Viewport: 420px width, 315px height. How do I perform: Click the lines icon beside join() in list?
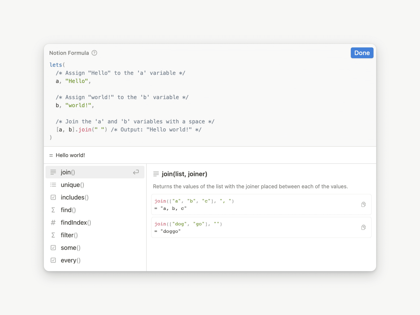(53, 172)
